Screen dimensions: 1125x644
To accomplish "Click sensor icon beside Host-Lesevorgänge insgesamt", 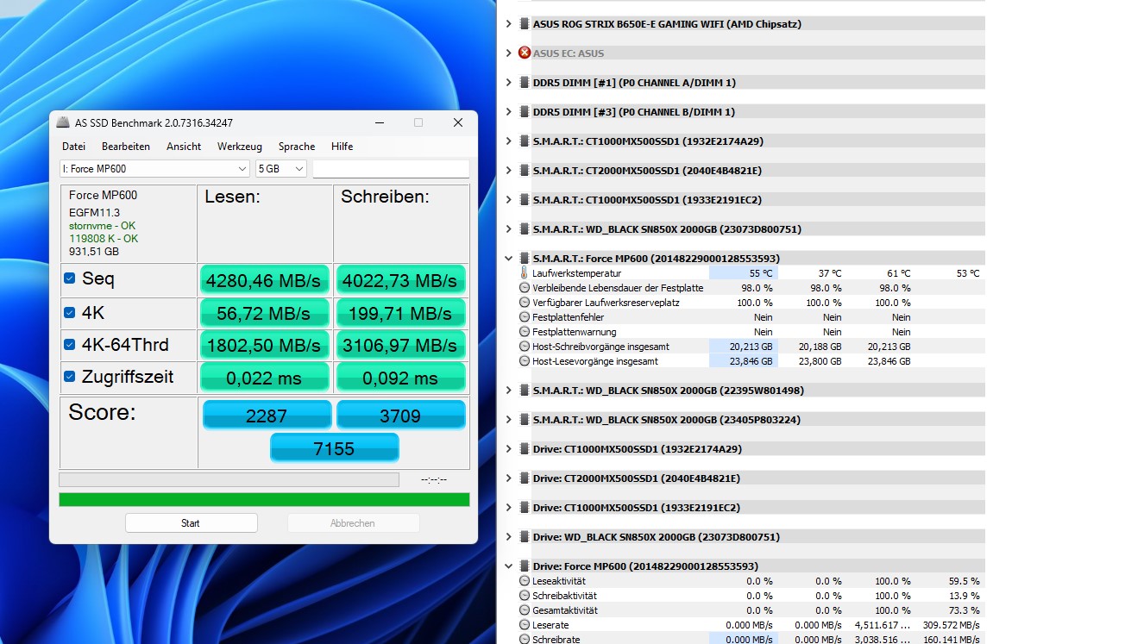I will tap(525, 361).
